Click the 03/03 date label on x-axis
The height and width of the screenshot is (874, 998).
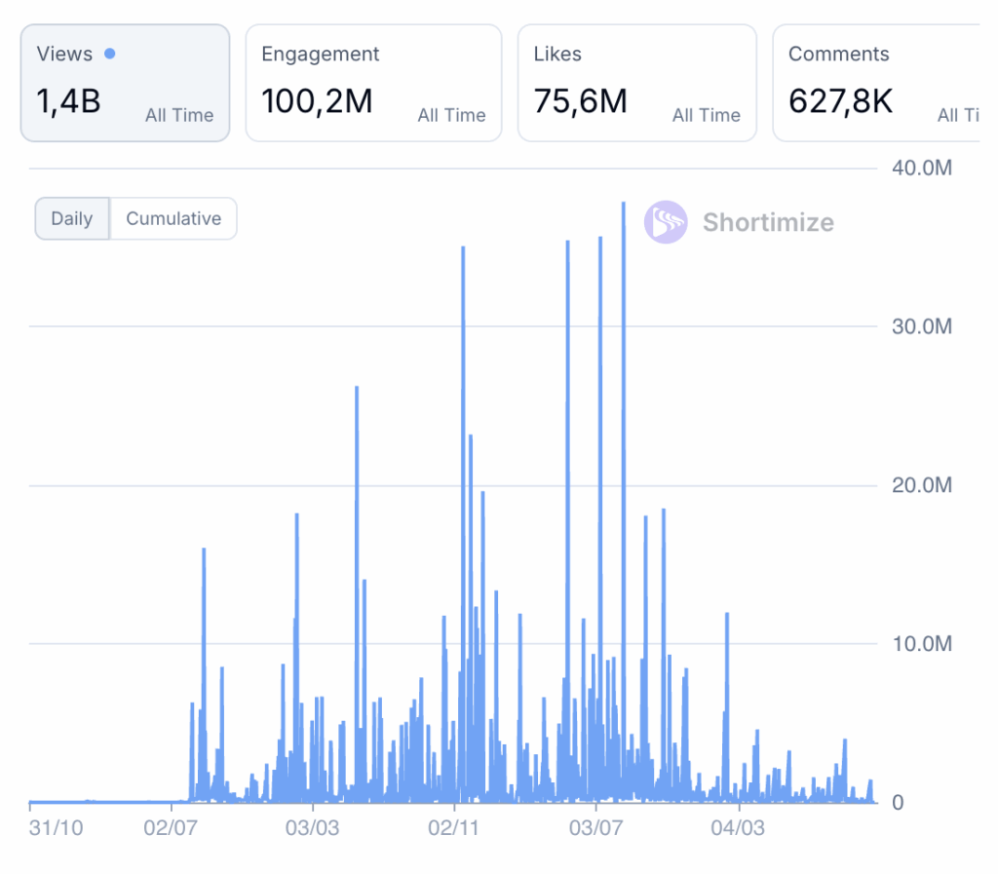click(x=313, y=829)
